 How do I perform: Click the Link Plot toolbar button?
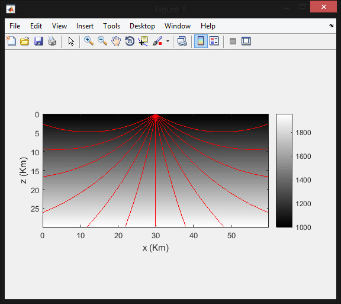tap(182, 41)
